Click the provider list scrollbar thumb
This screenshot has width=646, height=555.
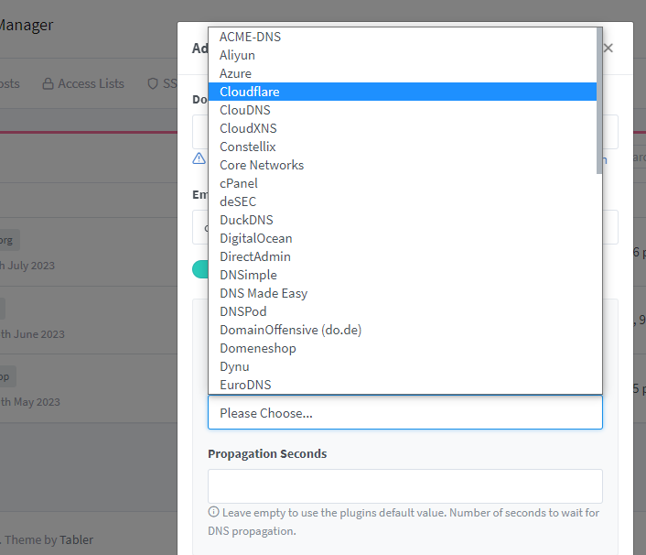(599, 87)
